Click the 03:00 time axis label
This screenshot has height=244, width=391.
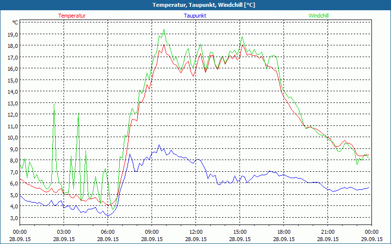(64, 232)
